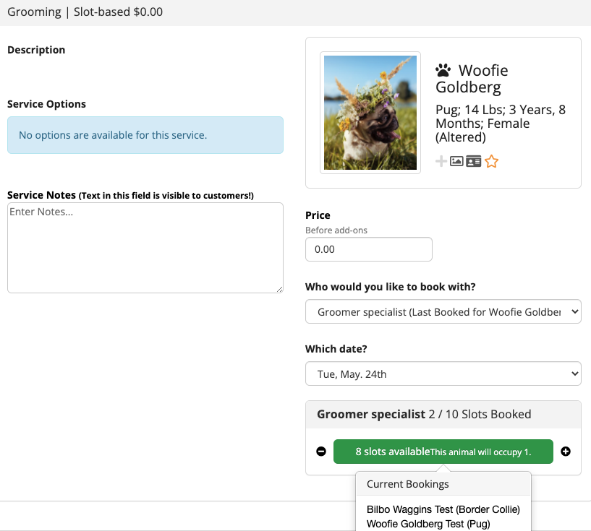Image resolution: width=591 pixels, height=531 pixels.
Task: Click 'No options are available' notice
Action: pos(145,135)
